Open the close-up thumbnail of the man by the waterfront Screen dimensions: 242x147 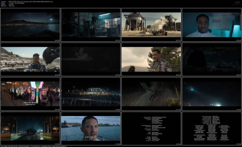[x=91, y=129]
